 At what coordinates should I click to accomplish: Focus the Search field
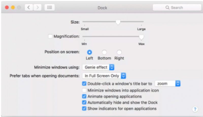tap(177, 8)
